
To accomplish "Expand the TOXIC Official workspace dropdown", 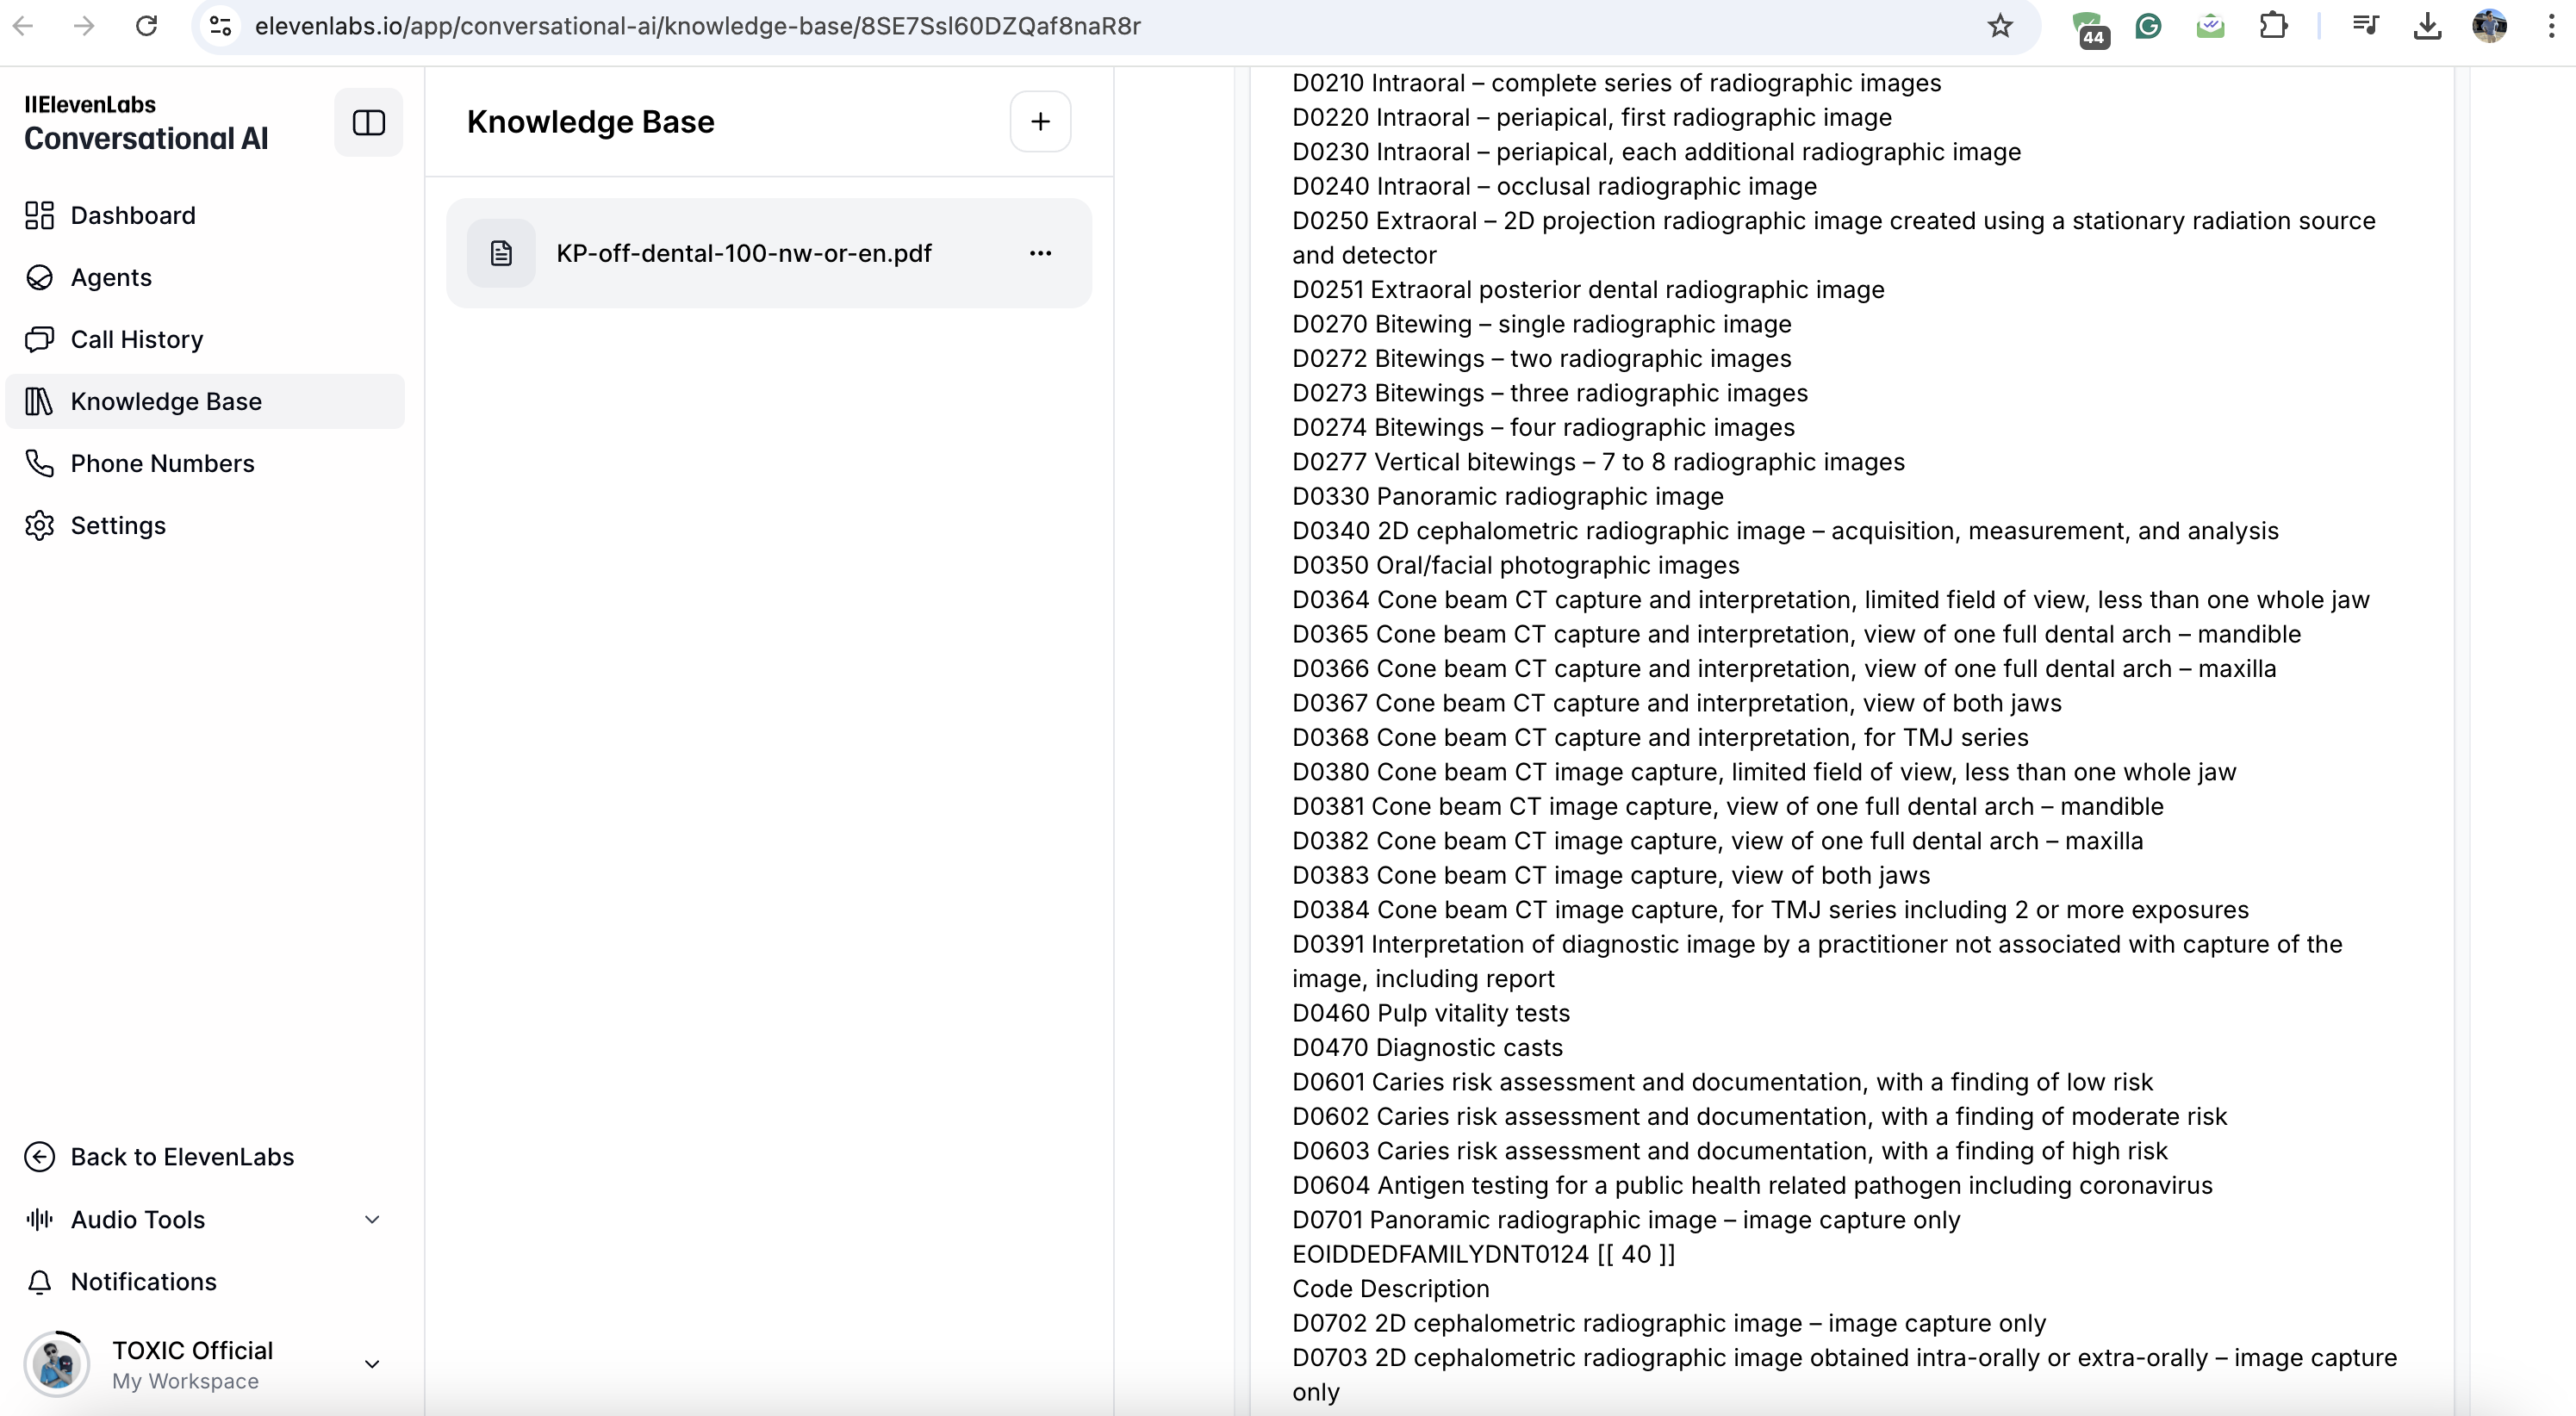I will click(372, 1364).
